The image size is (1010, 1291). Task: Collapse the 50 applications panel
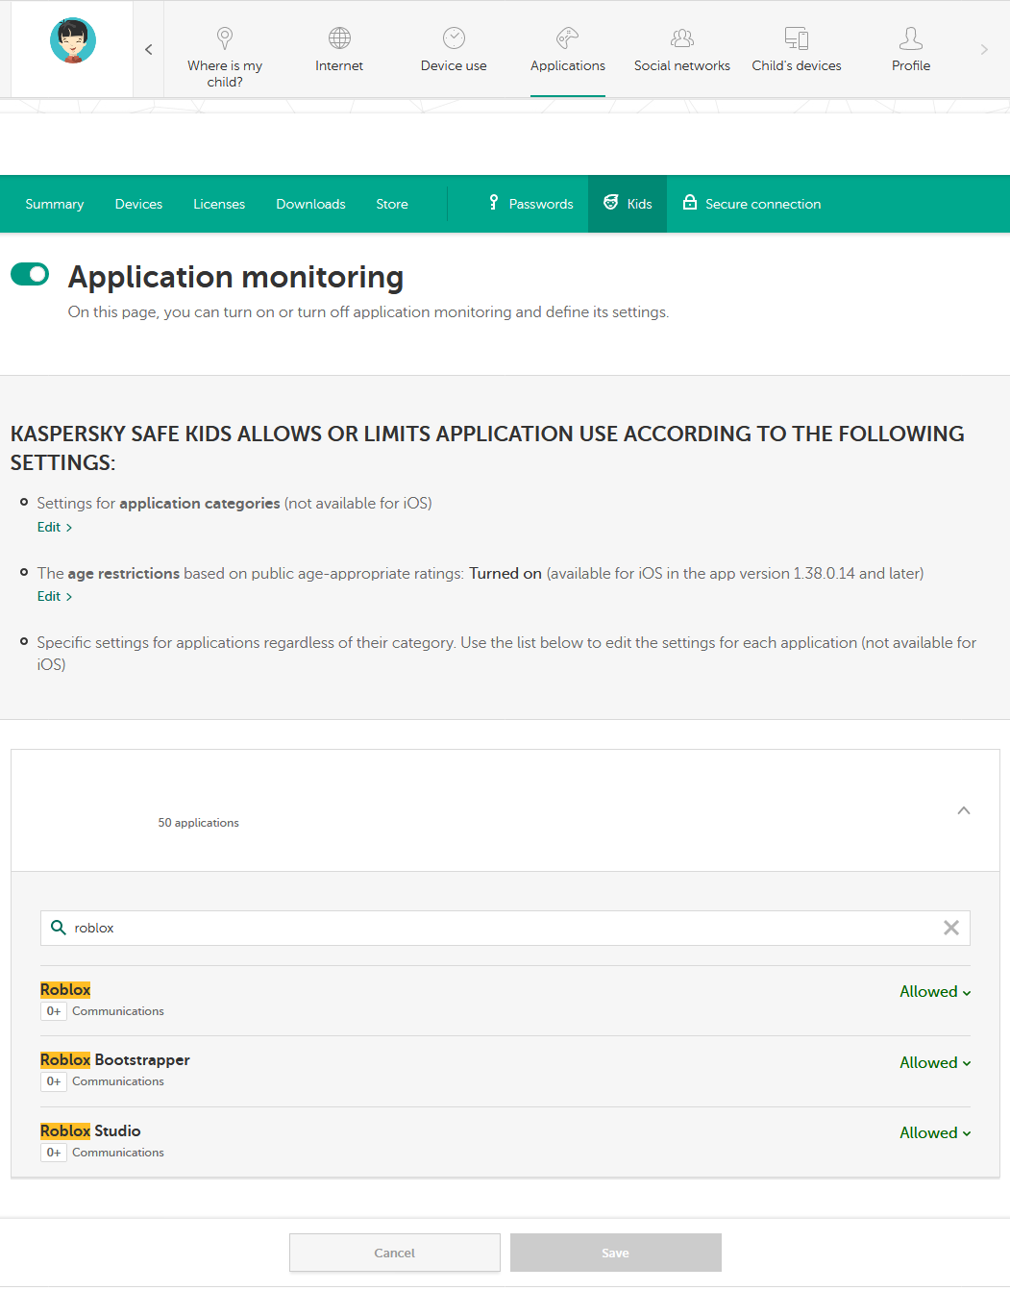coord(963,810)
